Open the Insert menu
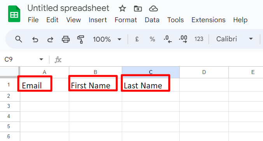Image resolution: width=263 pixels, height=141 pixels. click(98, 20)
